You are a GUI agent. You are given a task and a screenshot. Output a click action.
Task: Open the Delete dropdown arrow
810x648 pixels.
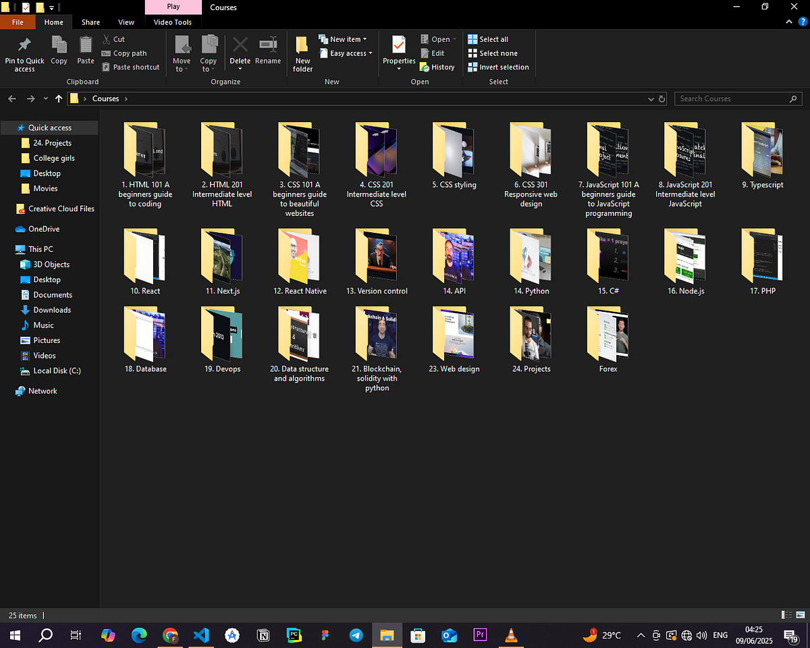(x=240, y=68)
